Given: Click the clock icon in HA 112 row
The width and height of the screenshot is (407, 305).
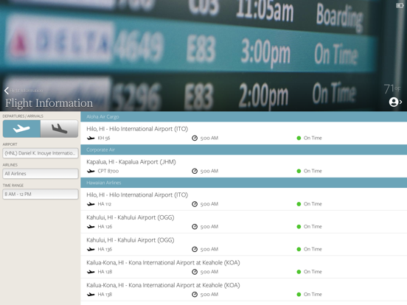Looking at the screenshot, I should pyautogui.click(x=195, y=204).
